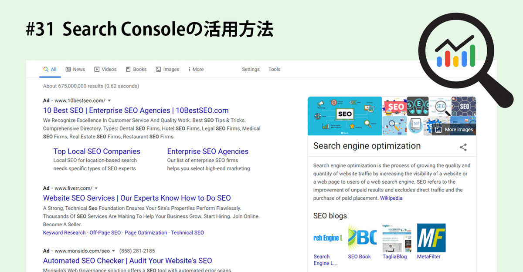
Task: Open the TagliaBlog thumbnail
Action: click(397, 238)
